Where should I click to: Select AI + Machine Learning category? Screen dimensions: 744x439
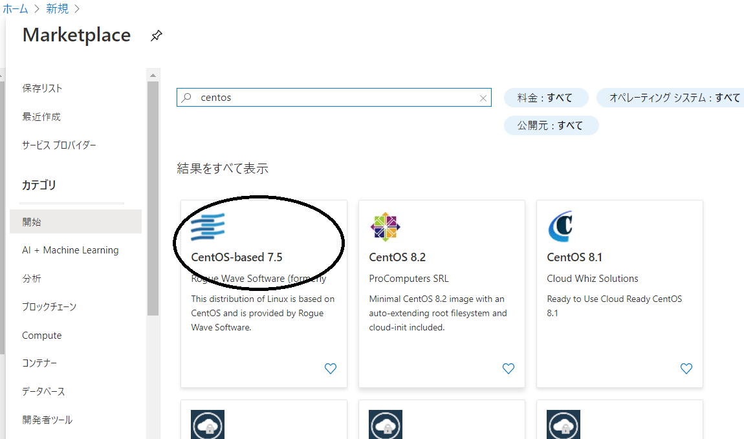pyautogui.click(x=71, y=250)
